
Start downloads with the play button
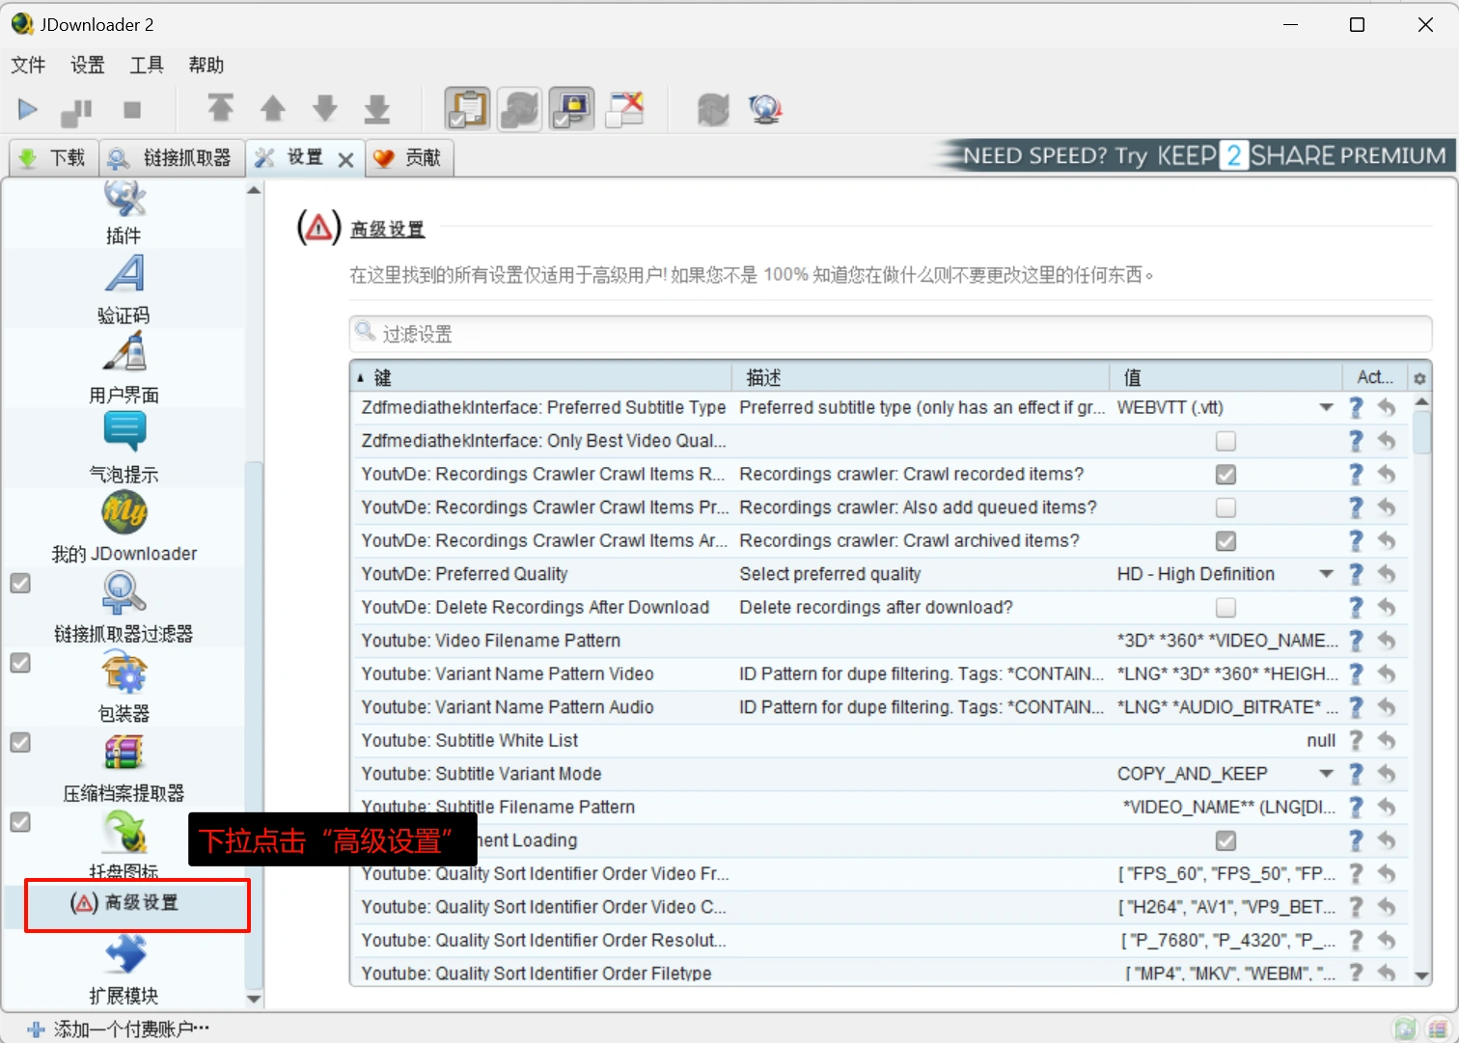(28, 109)
